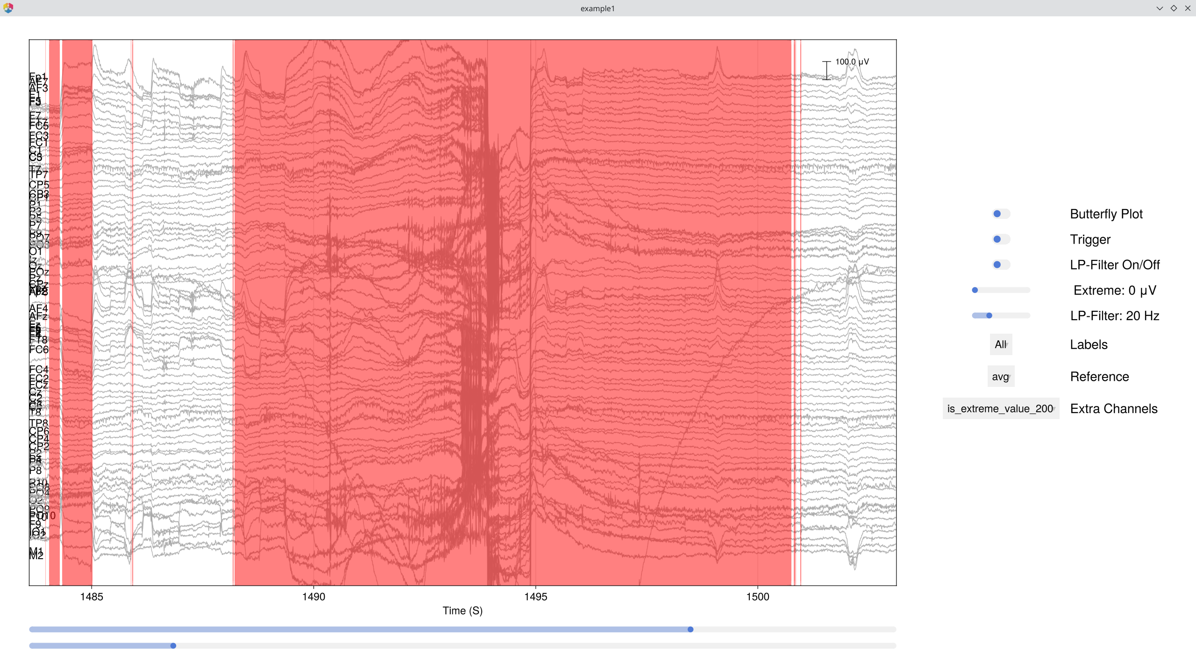The image size is (1196, 672).
Task: Click the 100.0 µV scale bar indicator
Action: 827,67
